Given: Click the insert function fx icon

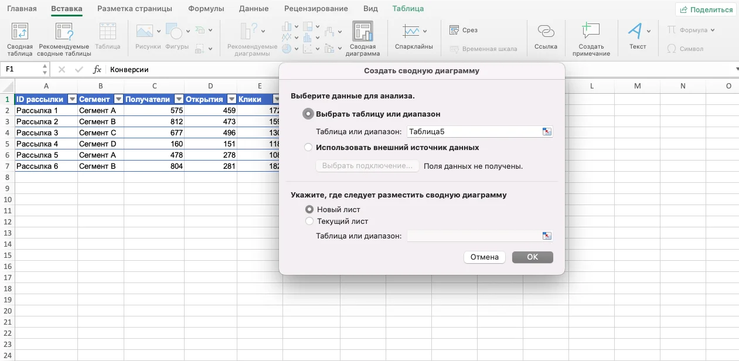Looking at the screenshot, I should (x=97, y=69).
